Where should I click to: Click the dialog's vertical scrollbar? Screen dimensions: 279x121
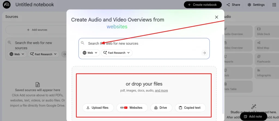[223, 74]
